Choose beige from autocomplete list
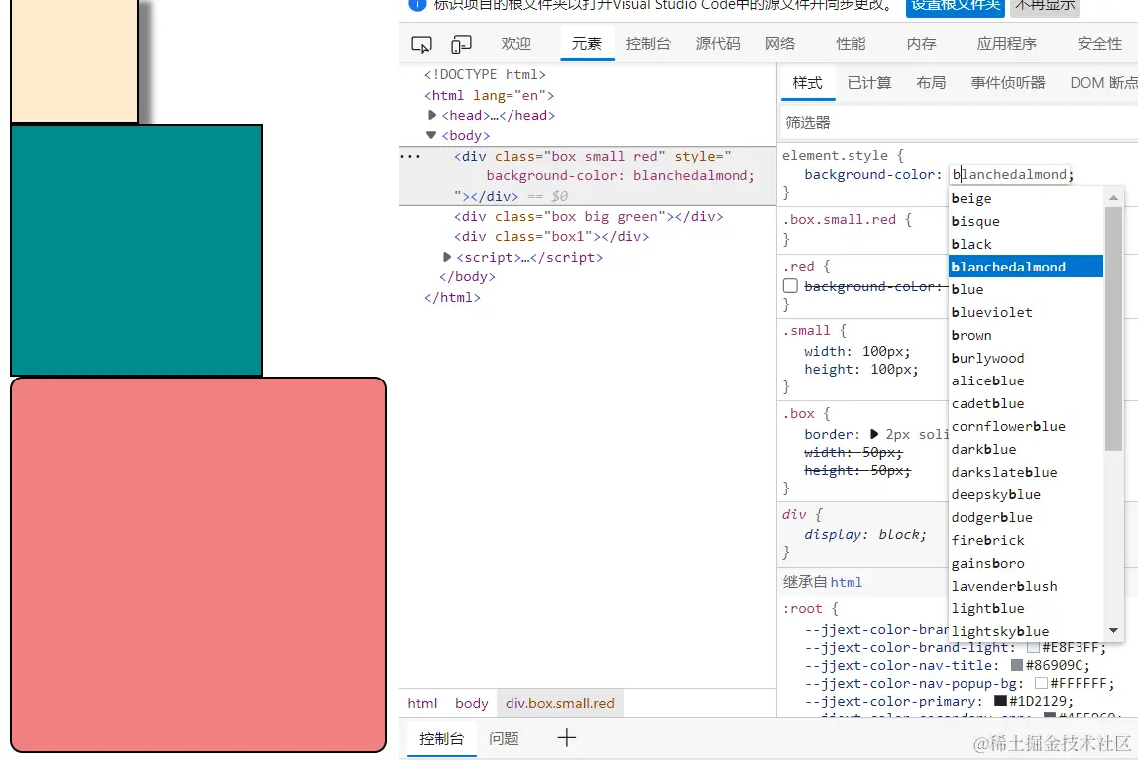 coord(1026,199)
